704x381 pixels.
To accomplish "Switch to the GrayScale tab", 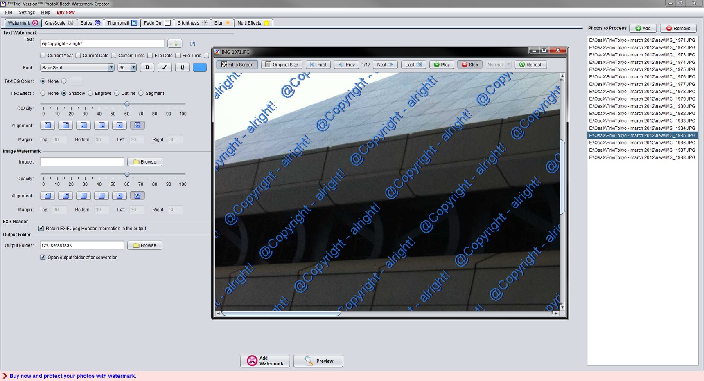I will (x=59, y=23).
